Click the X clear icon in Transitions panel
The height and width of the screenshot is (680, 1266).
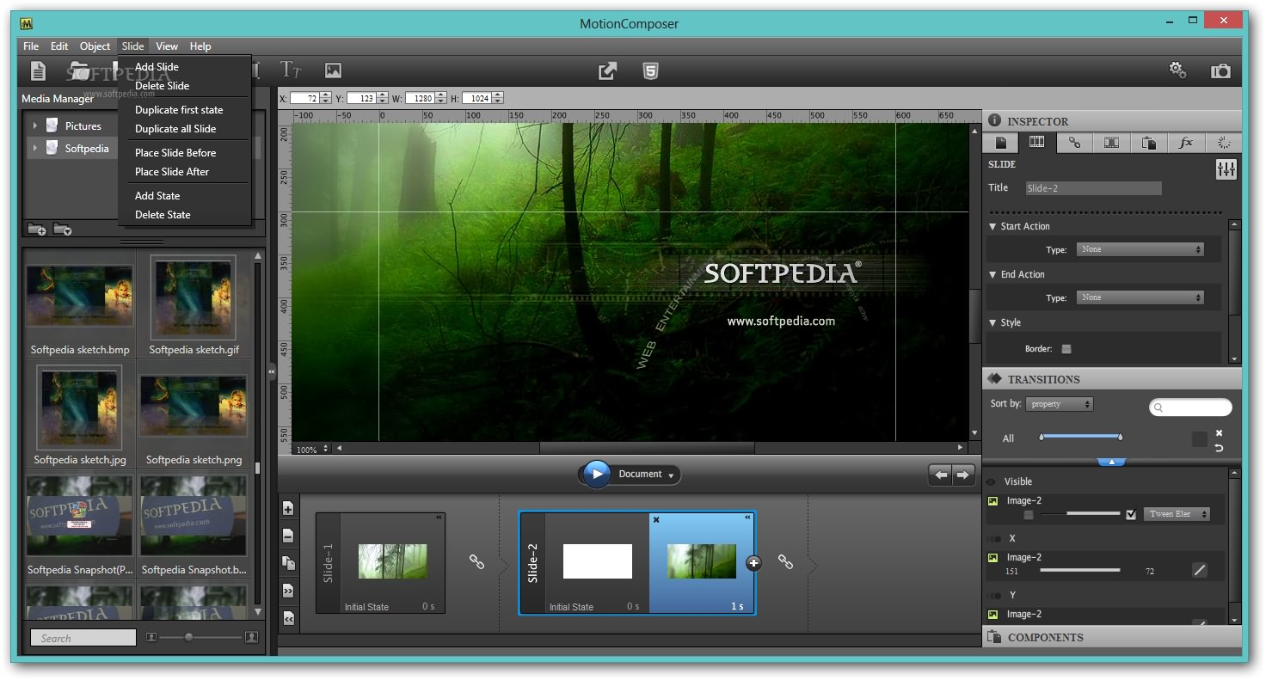point(1219,433)
